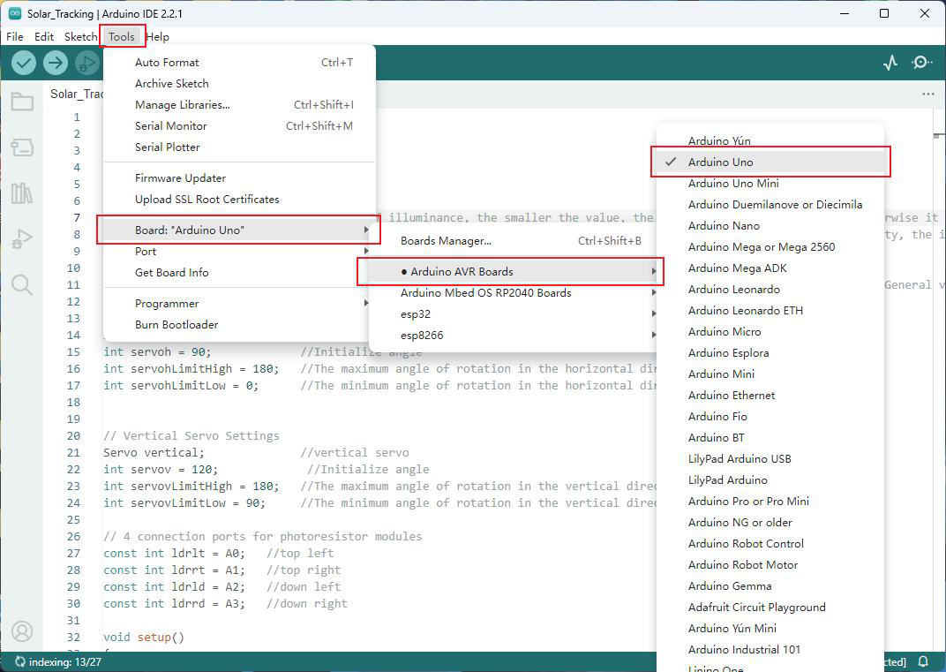Click Manage Libraries... menu entry
The height and width of the screenshot is (672, 946).
click(239, 104)
